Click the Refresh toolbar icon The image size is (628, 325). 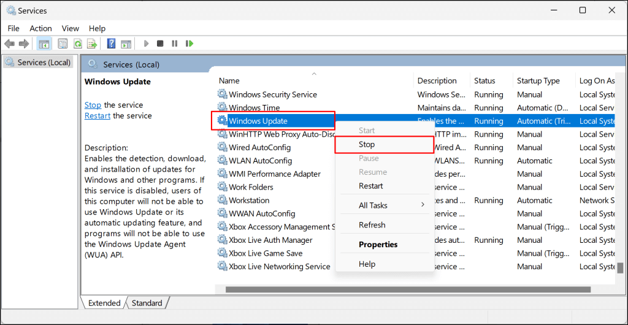click(x=77, y=44)
